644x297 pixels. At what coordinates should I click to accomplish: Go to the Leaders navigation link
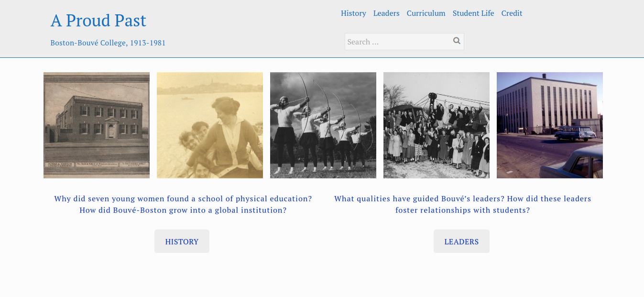(386, 13)
